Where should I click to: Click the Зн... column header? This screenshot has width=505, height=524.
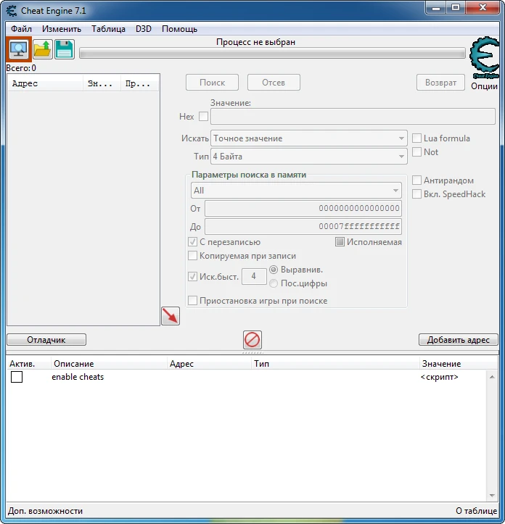coord(102,83)
